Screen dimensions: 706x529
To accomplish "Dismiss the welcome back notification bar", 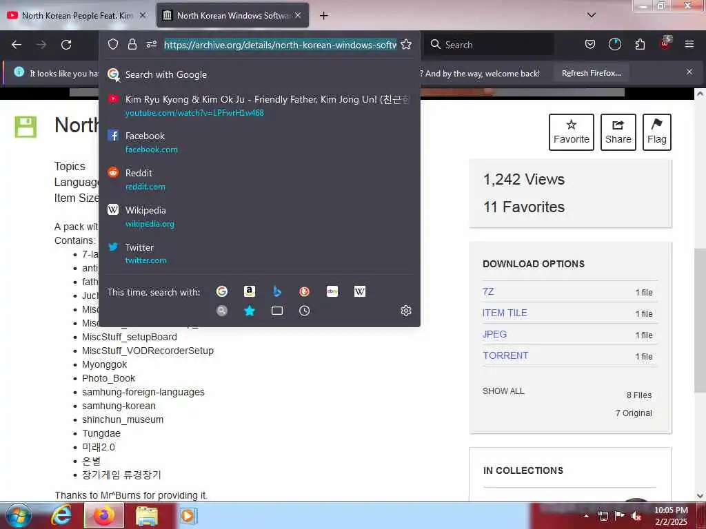I will 689,72.
